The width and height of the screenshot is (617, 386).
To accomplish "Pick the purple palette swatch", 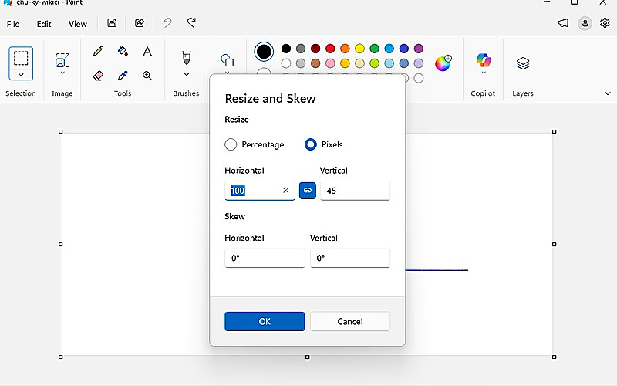I will [419, 49].
